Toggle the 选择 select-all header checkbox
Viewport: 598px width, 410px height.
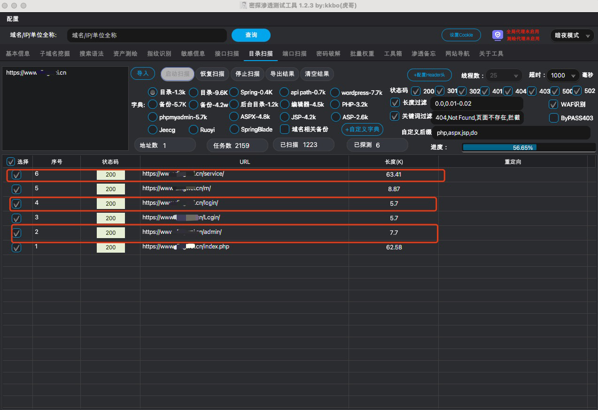(x=11, y=162)
